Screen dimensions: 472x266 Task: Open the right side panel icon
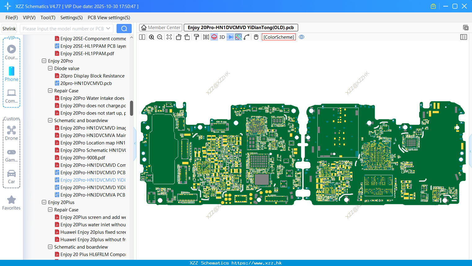click(x=464, y=37)
